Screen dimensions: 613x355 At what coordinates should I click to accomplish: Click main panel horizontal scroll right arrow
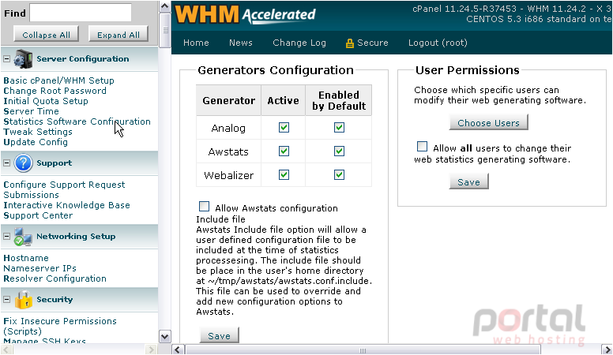pyautogui.click(x=607, y=349)
